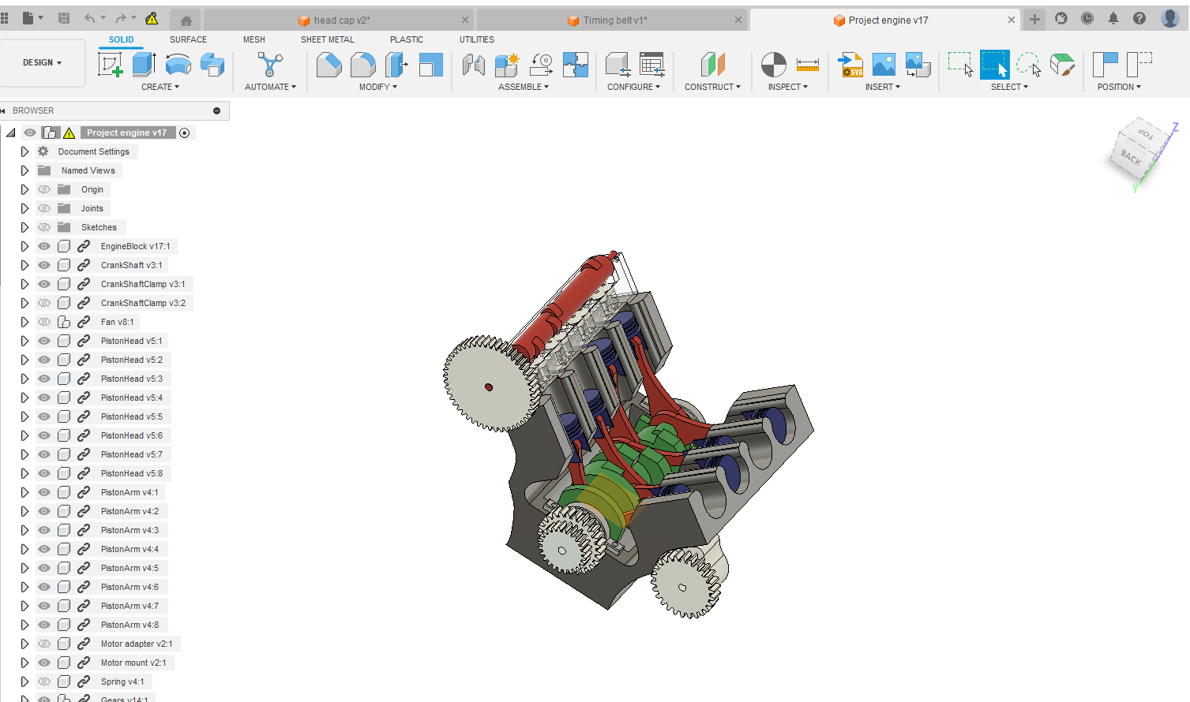Open the MODIFY dropdown menu
This screenshot has width=1190, height=702.
pyautogui.click(x=378, y=87)
